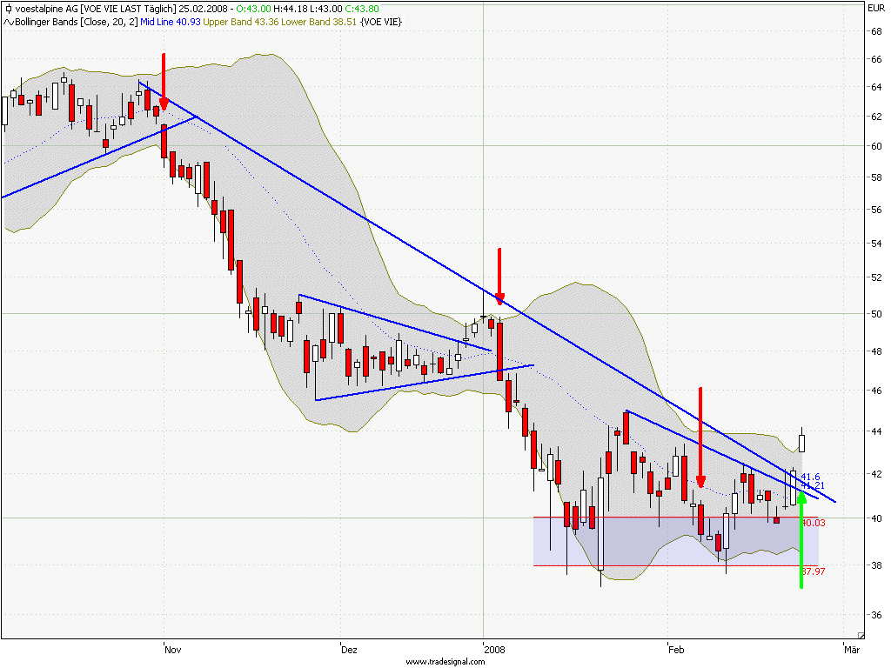Click the close value C:43.80

pyautogui.click(x=362, y=9)
